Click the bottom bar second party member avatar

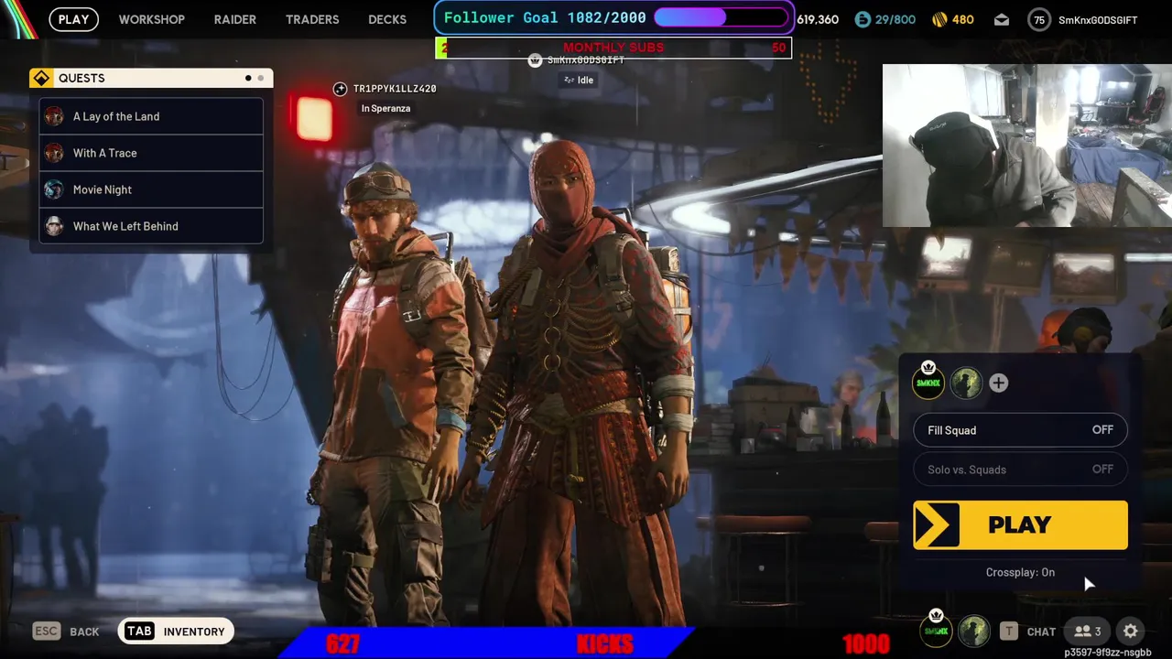(973, 631)
